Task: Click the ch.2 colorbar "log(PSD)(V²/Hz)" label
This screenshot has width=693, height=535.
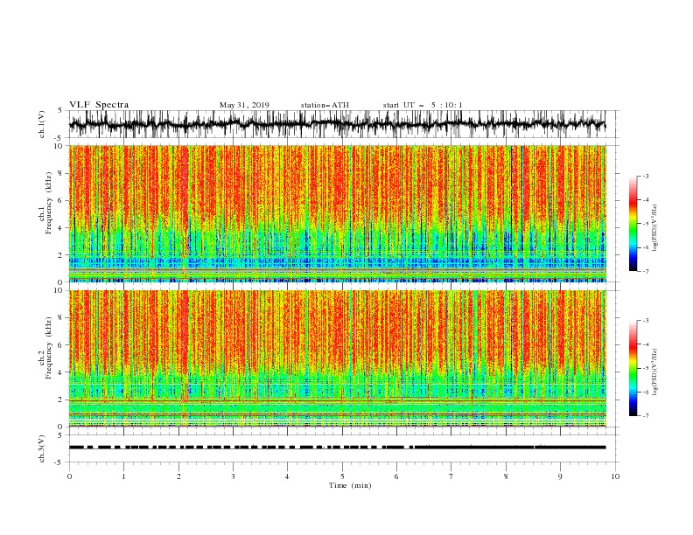Action: pos(655,372)
